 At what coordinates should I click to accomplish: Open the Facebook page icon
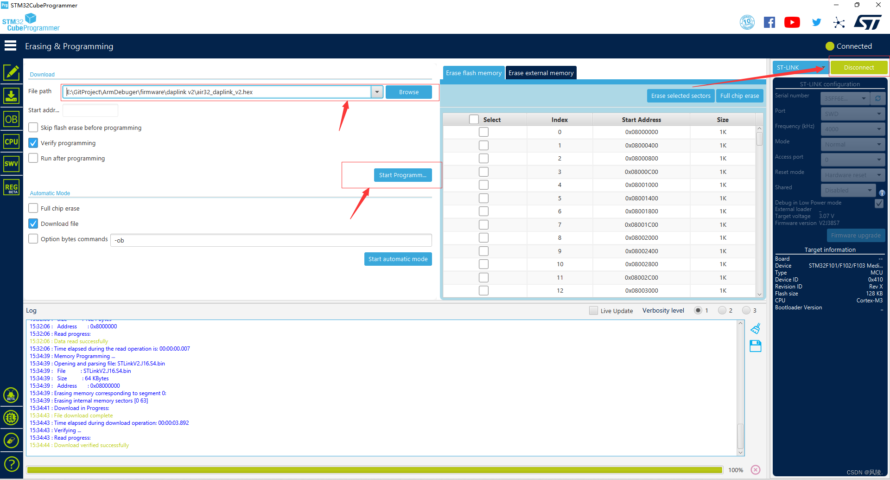[769, 22]
